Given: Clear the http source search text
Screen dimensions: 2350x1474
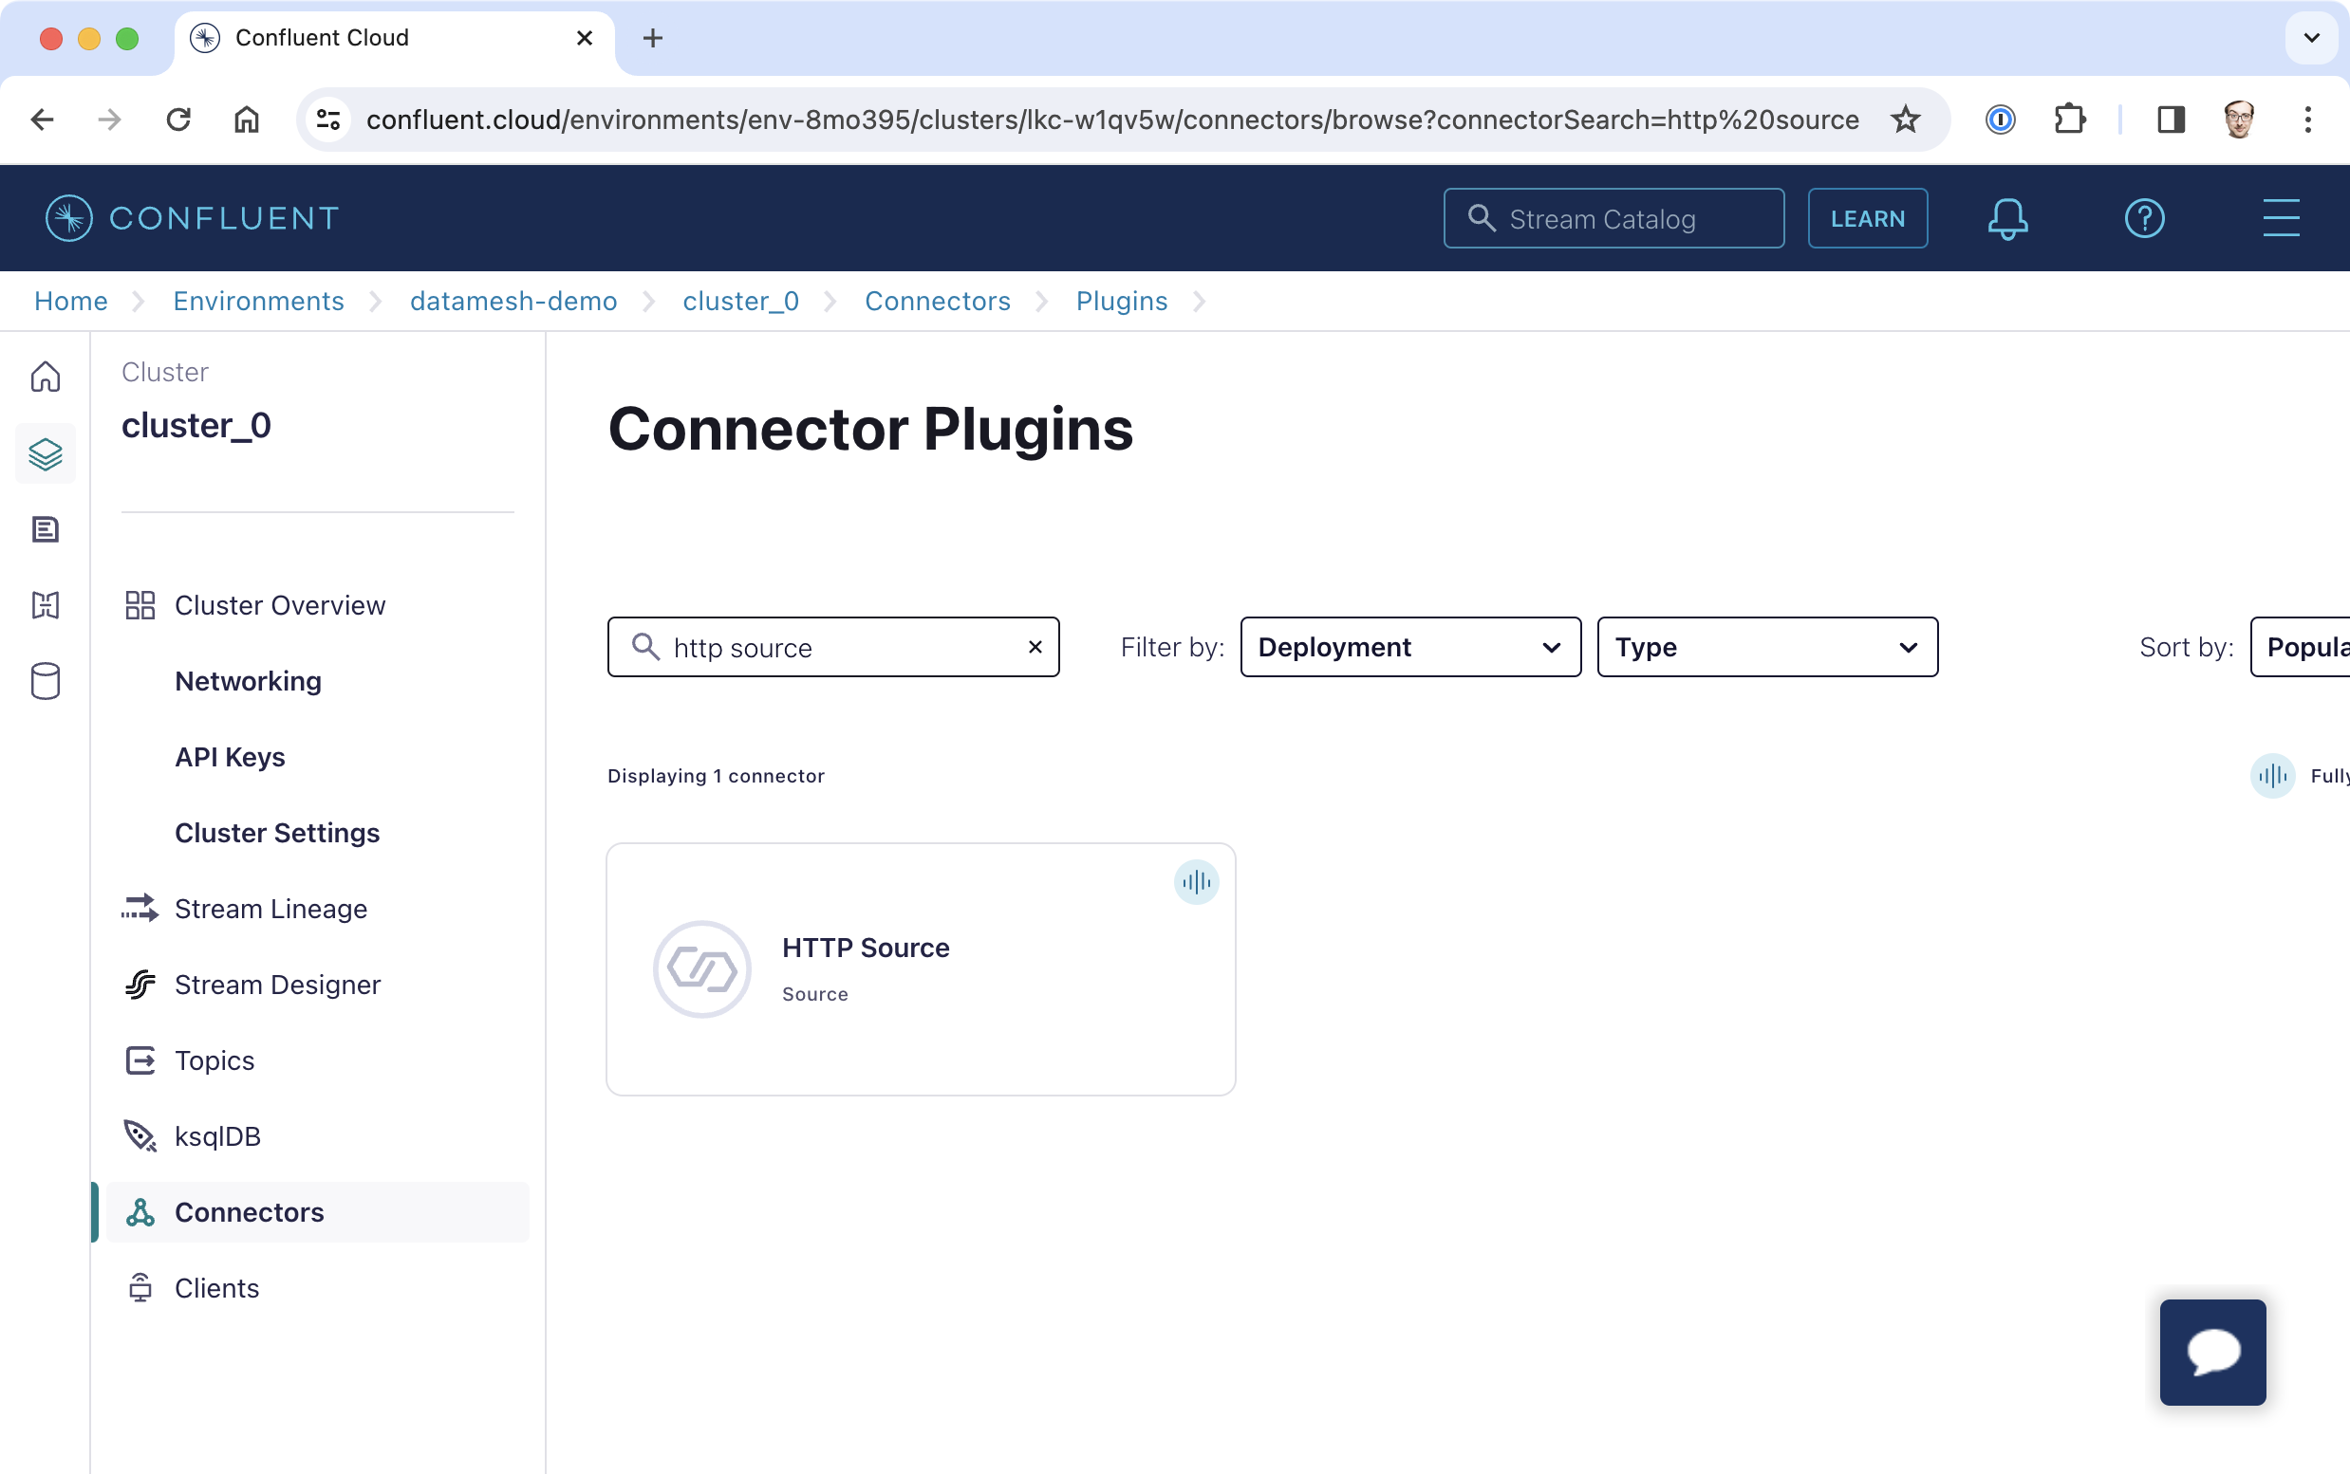Looking at the screenshot, I should pyautogui.click(x=1035, y=647).
